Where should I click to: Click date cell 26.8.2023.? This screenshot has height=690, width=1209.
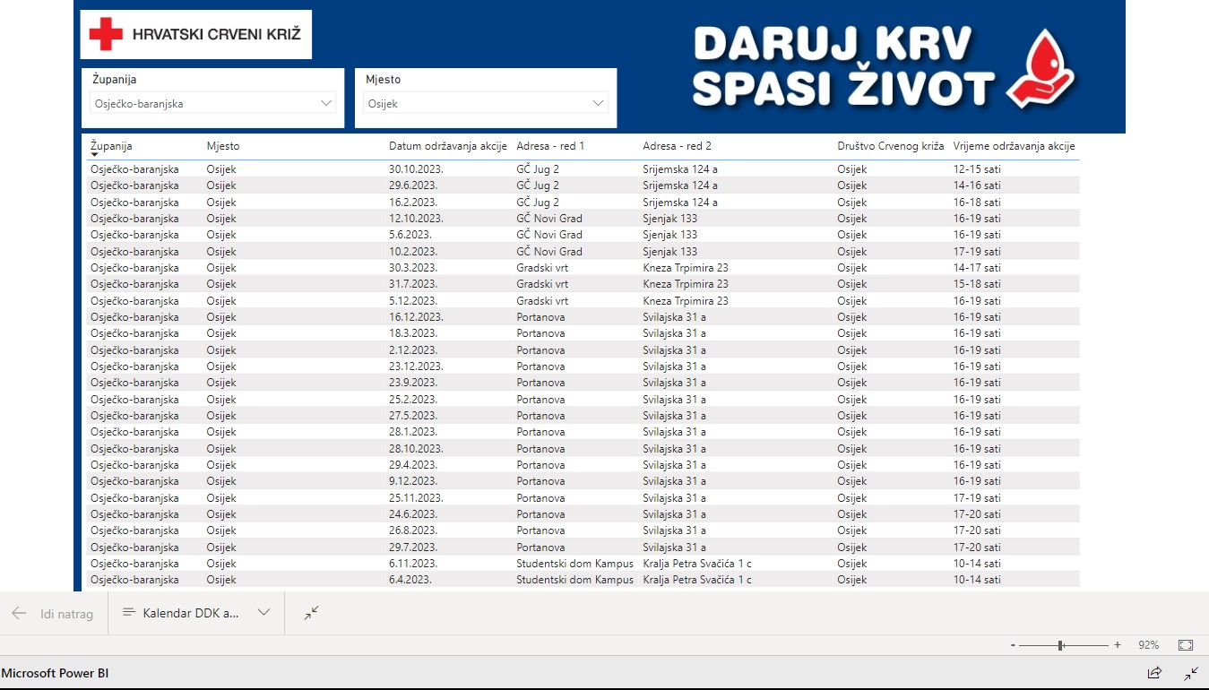coord(413,530)
